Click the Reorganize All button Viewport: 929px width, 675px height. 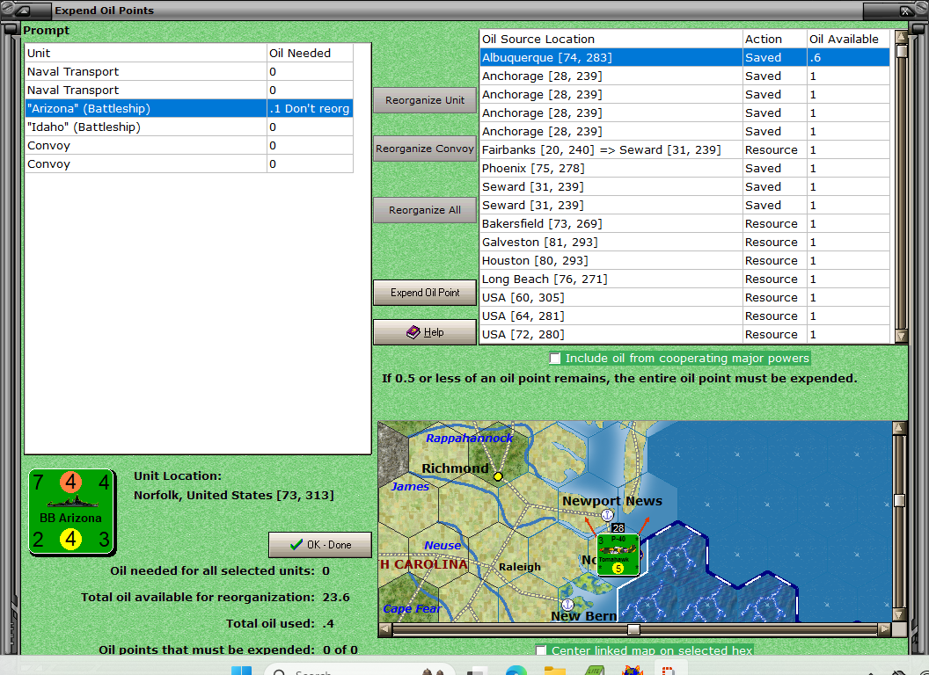(x=425, y=210)
